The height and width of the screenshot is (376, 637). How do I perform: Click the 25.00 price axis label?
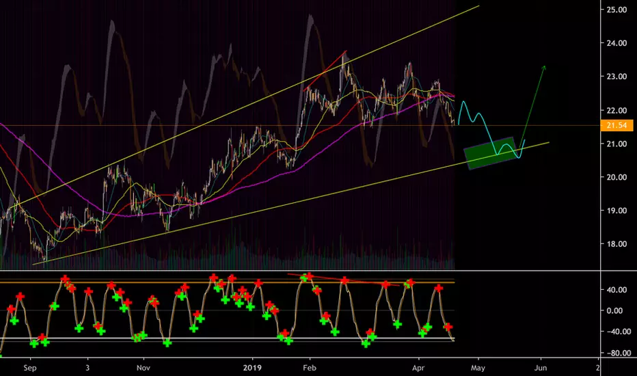tap(616, 10)
